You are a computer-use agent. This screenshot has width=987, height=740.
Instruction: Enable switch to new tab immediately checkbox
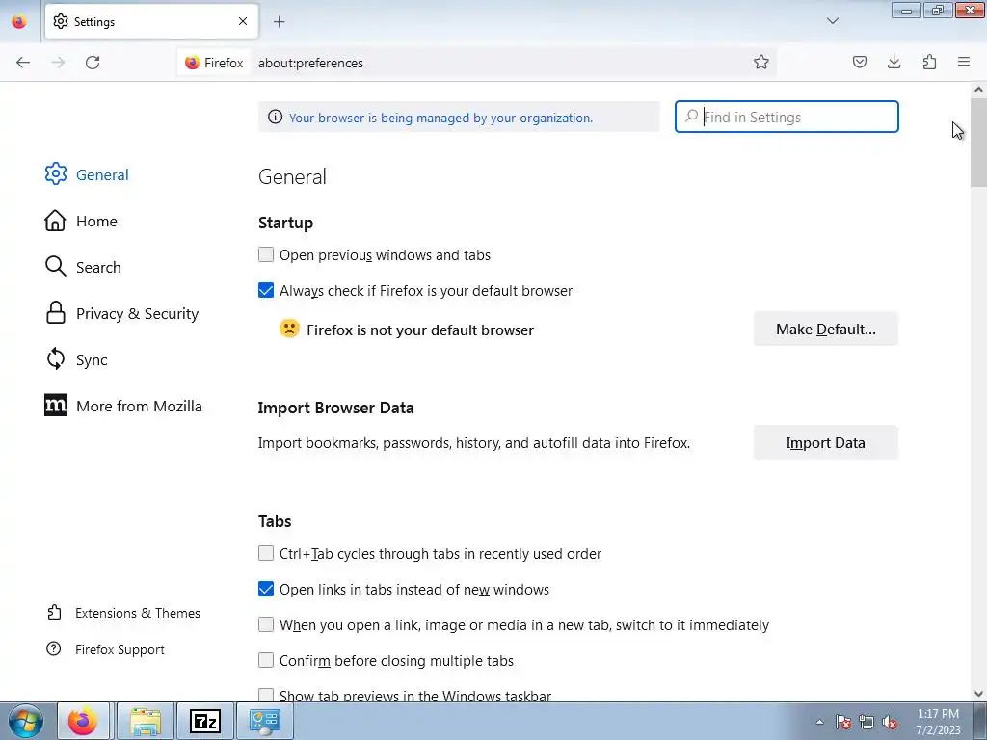tap(266, 624)
